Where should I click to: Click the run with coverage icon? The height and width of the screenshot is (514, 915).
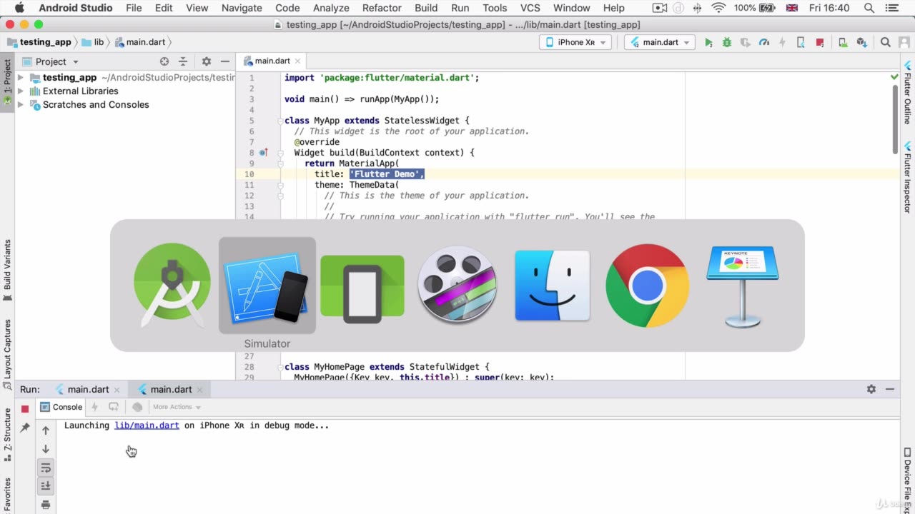pyautogui.click(x=746, y=42)
